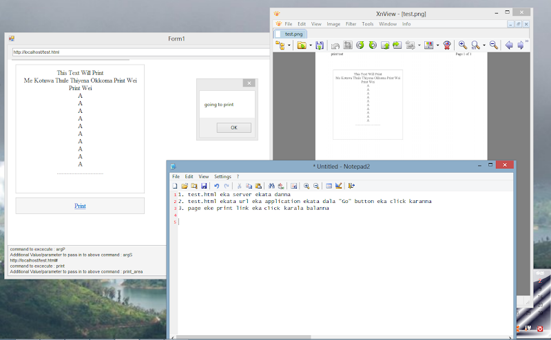Rotate image counter-clockwise in XnView
The height and width of the screenshot is (340, 551).
pos(360,45)
